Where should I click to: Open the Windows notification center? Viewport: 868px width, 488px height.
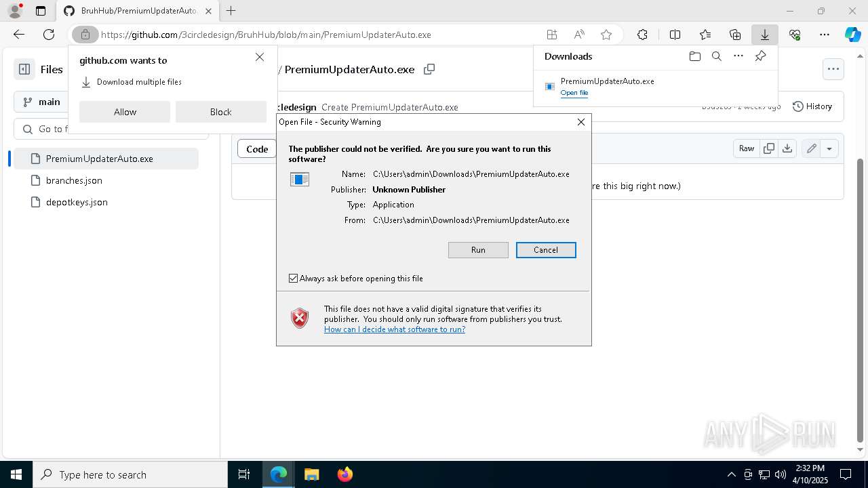tap(846, 474)
